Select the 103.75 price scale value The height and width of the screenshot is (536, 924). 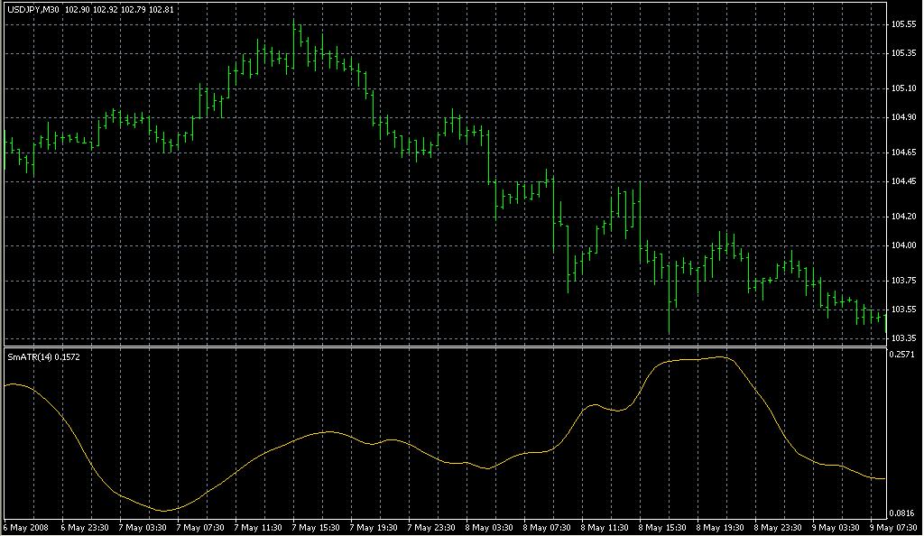pyautogui.click(x=903, y=281)
